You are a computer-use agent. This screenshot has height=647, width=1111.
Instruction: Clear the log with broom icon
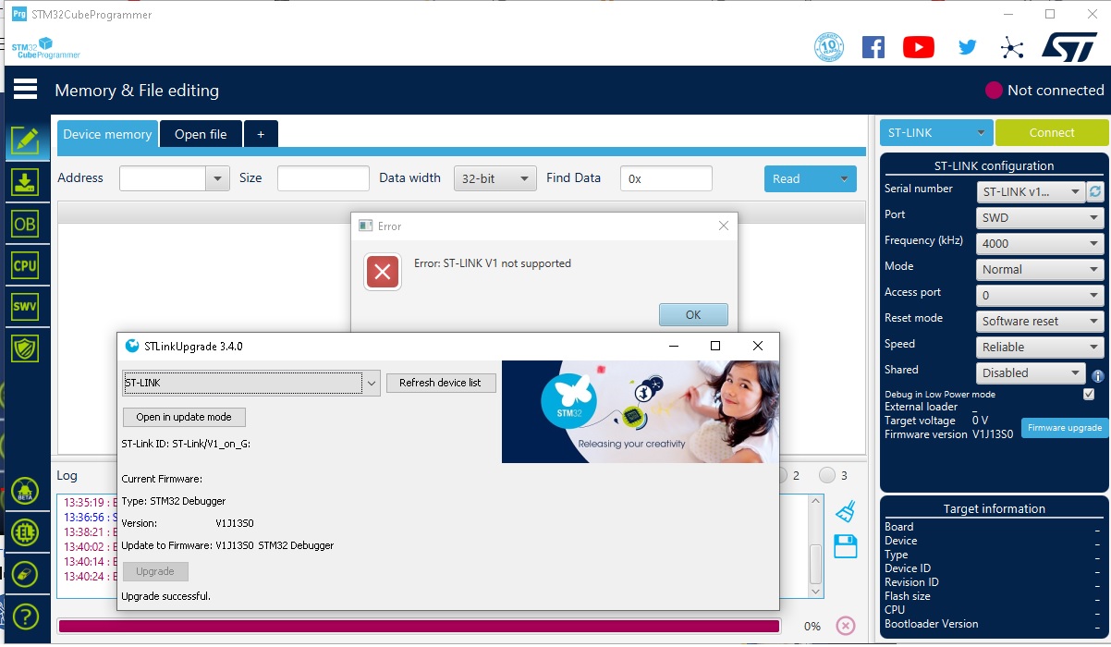point(845,512)
